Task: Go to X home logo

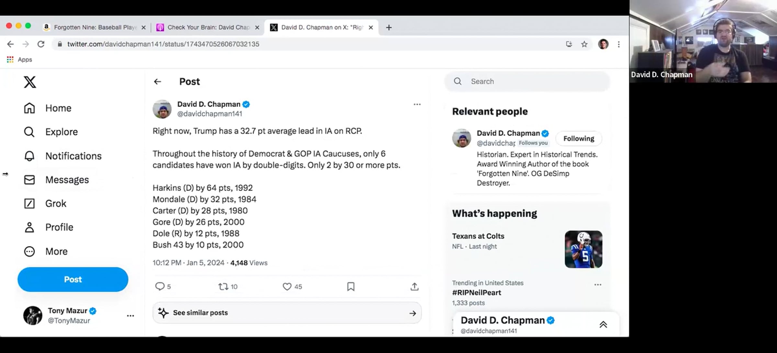Action: 30,82
